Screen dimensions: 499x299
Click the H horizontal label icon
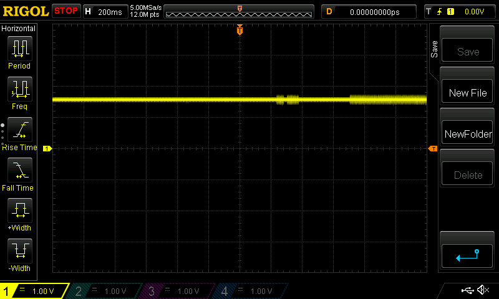pyautogui.click(x=88, y=12)
